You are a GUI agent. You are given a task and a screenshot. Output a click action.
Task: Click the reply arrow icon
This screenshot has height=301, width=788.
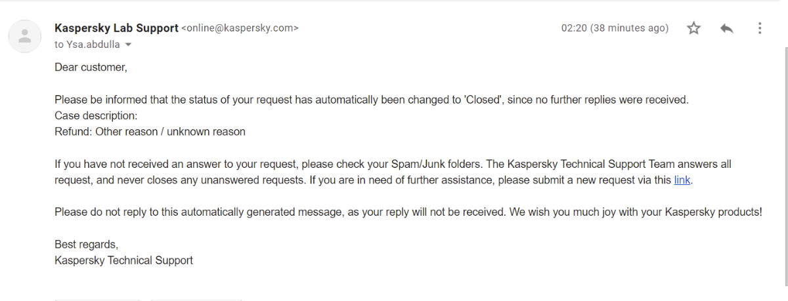point(726,28)
